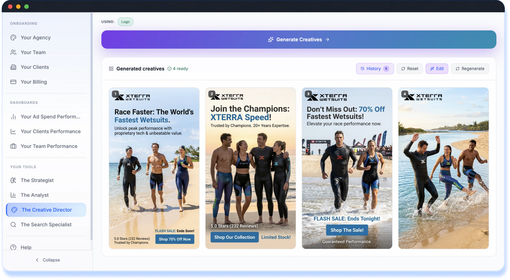Click the Your Billing card icon
510x280 pixels.
click(x=13, y=82)
